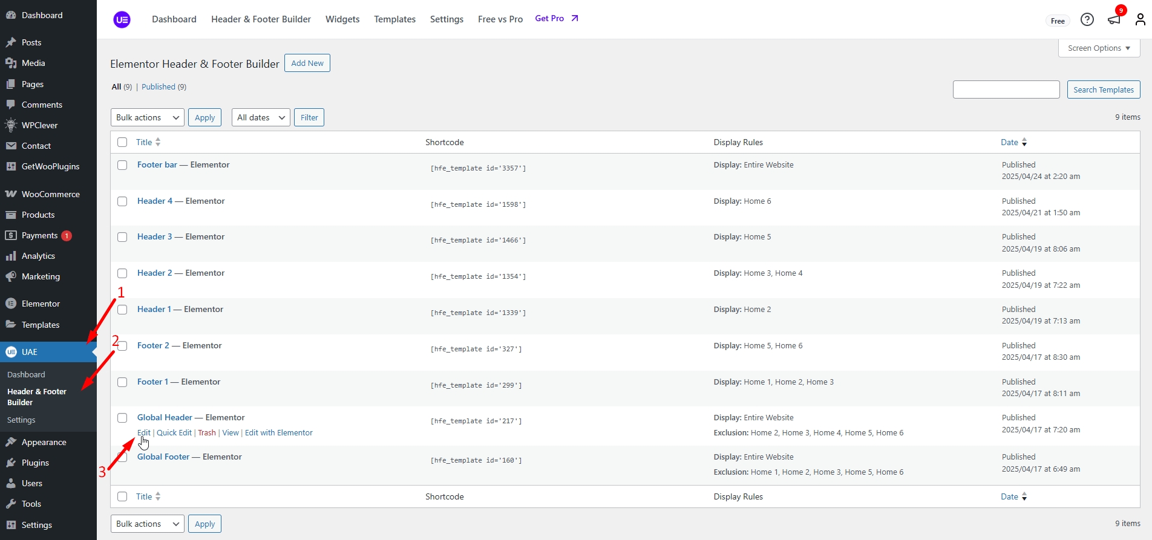Screen dimensions: 1152x540
Task: Click Edit with Elementor for Global Header
Action: 278,433
